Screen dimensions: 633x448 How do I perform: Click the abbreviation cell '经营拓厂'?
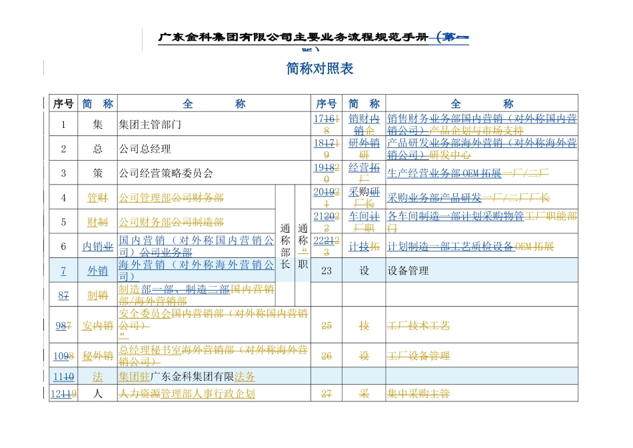coord(364,173)
